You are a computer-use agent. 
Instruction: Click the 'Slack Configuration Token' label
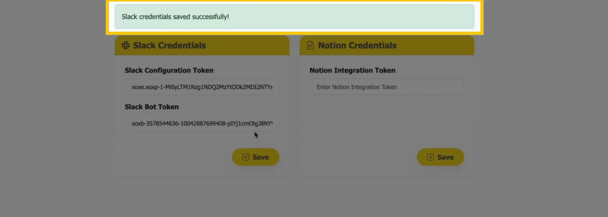(169, 70)
